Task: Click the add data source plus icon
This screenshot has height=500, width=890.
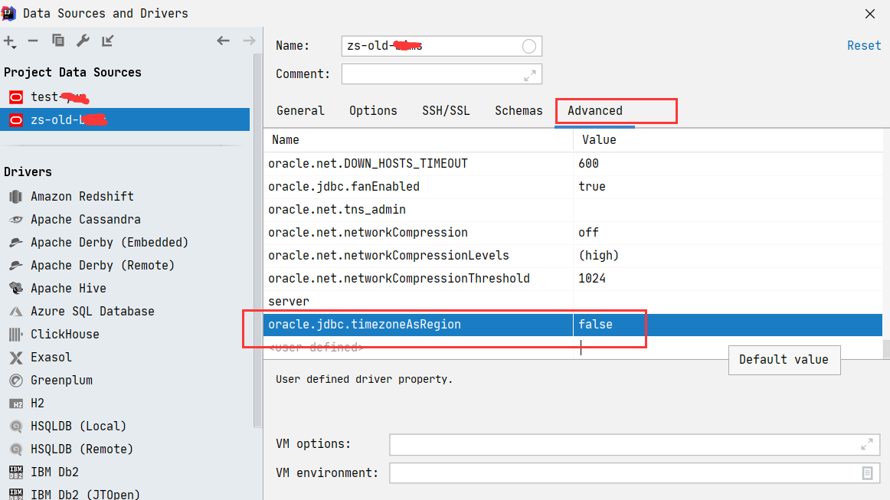Action: 9,41
